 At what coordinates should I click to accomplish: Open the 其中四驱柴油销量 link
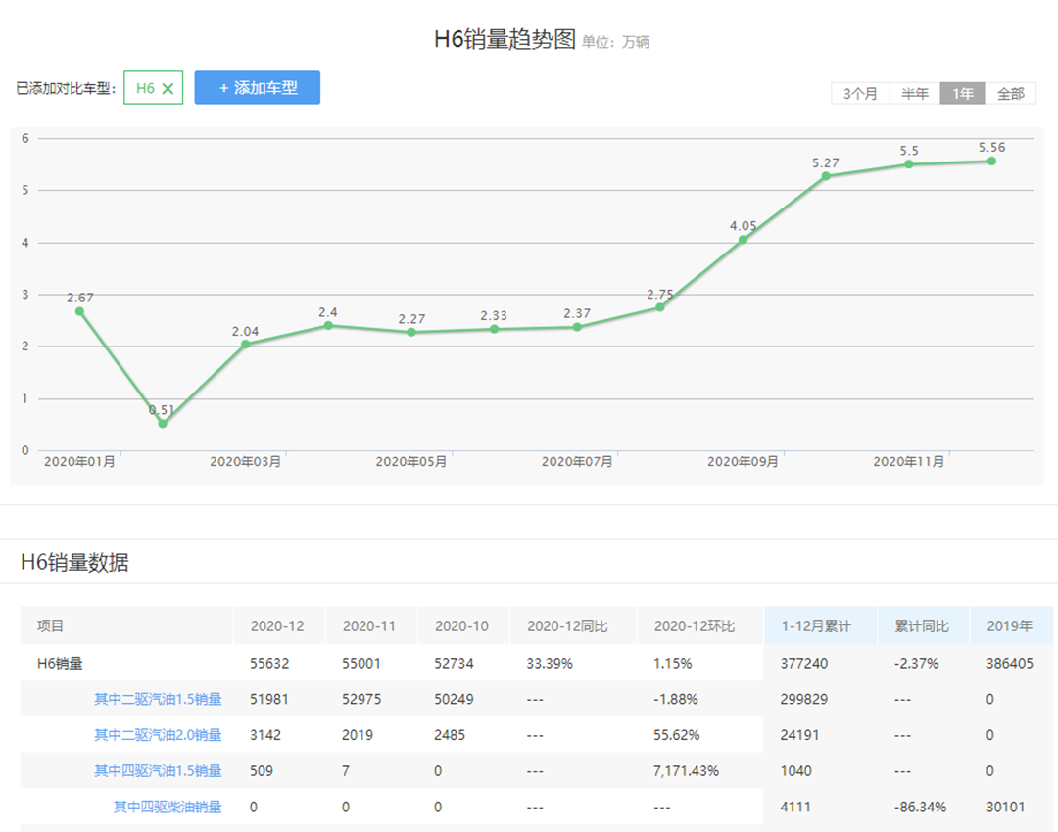point(168,808)
